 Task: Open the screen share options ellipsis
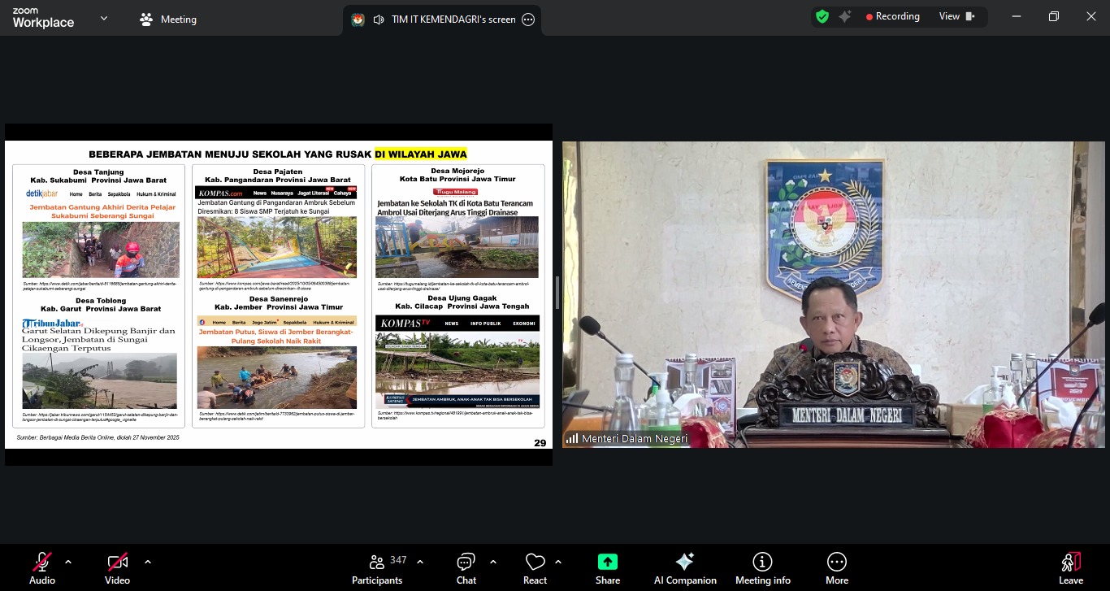coord(528,20)
